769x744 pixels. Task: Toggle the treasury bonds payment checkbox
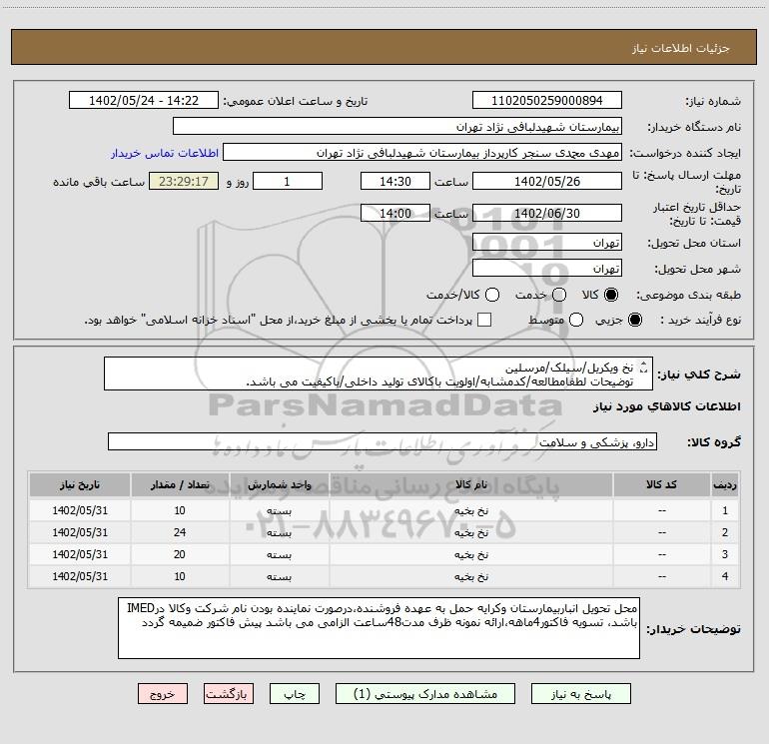tap(485, 320)
